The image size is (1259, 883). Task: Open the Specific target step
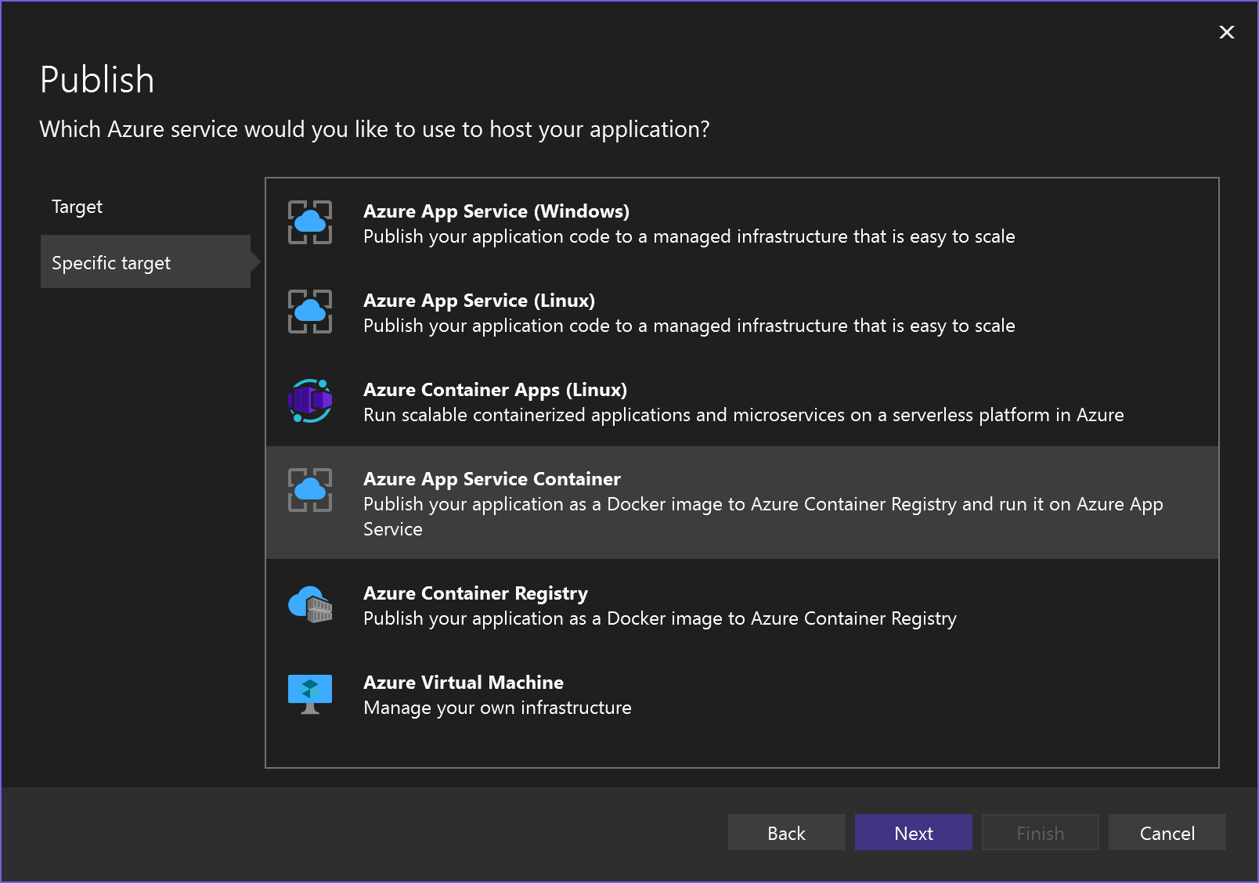tap(111, 263)
